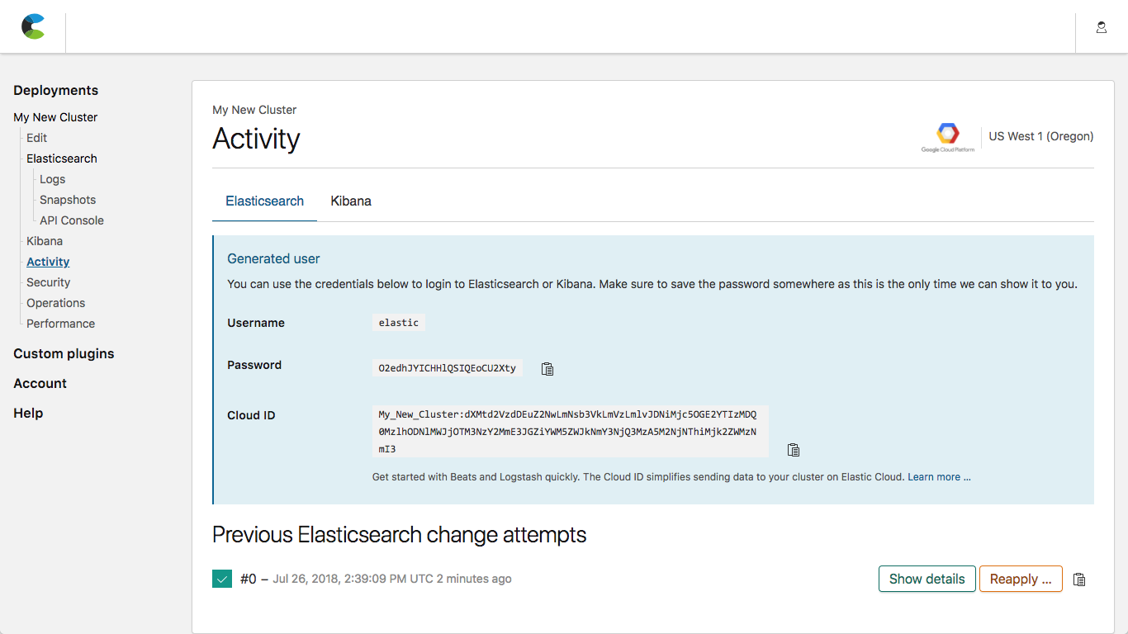Select My New Cluster in sidebar

[55, 117]
